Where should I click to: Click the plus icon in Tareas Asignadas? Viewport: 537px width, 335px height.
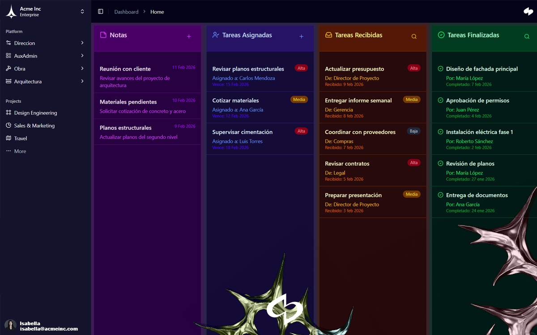pyautogui.click(x=302, y=37)
